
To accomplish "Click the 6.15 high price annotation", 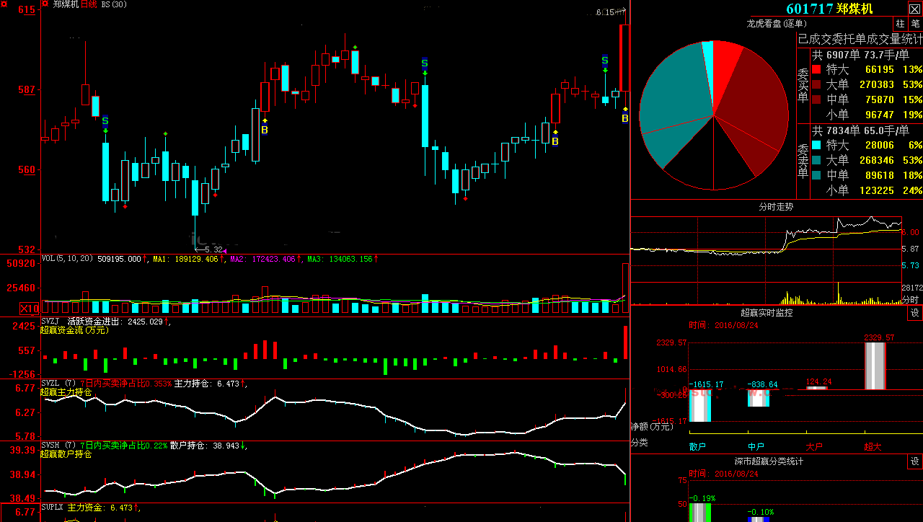I will point(605,12).
